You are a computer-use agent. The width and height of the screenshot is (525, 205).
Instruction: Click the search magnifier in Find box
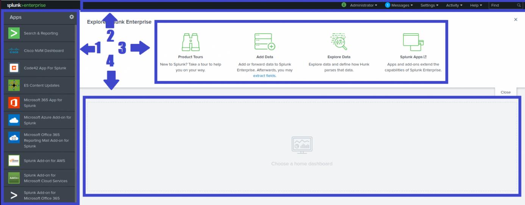(519, 5)
